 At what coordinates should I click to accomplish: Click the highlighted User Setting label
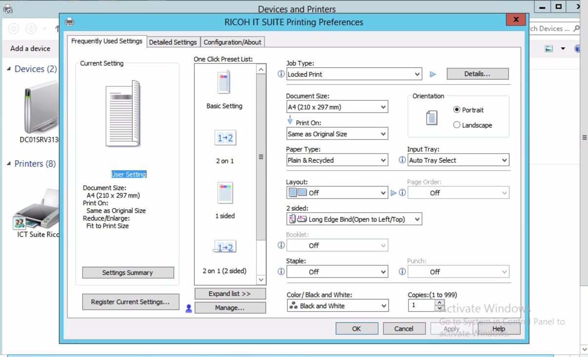coord(129,174)
